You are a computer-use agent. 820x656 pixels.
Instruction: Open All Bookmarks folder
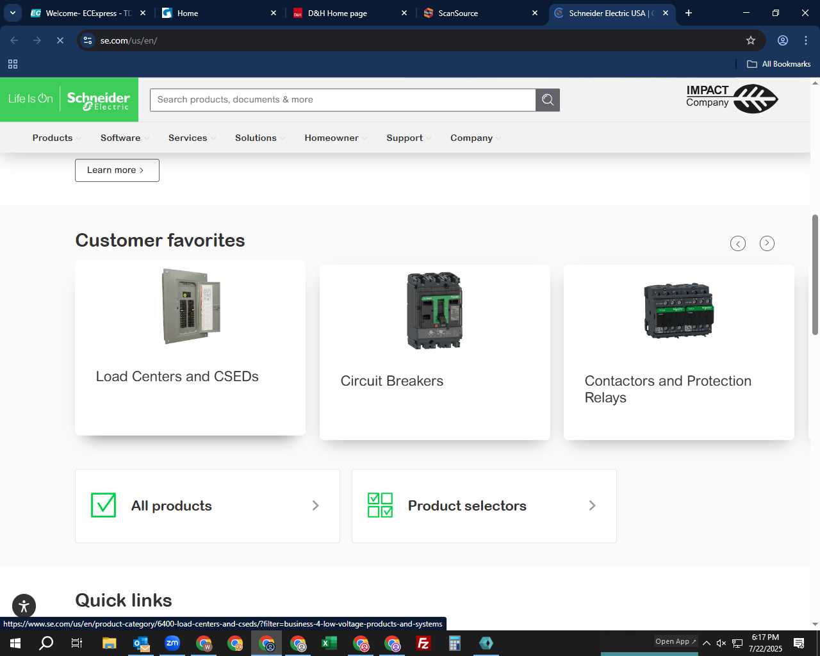[779, 64]
